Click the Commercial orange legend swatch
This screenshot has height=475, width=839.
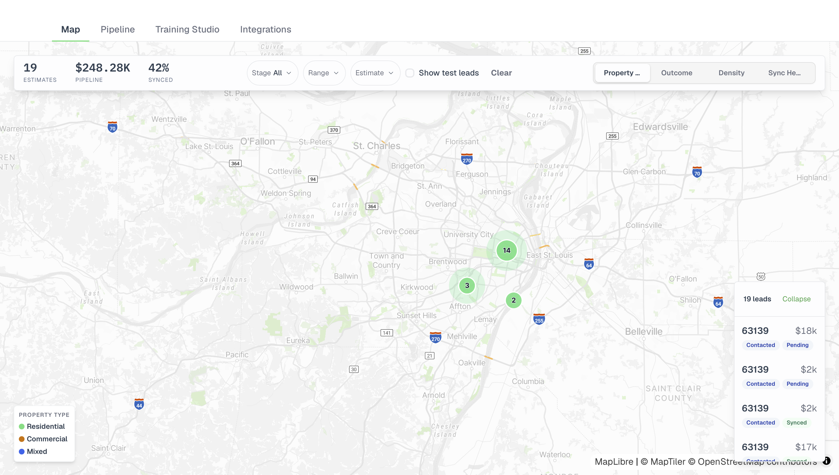click(x=22, y=439)
